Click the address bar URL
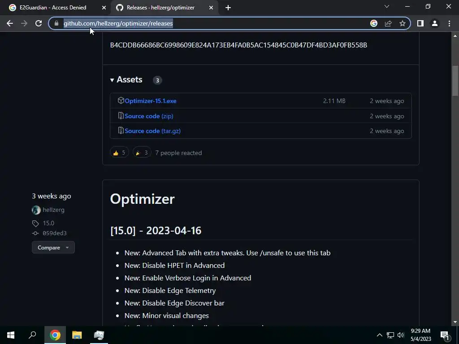Image resolution: width=459 pixels, height=344 pixels. click(118, 23)
